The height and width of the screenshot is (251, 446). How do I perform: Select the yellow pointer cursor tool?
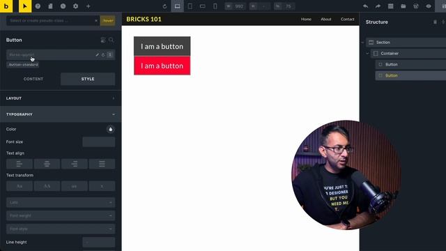coord(25,6)
